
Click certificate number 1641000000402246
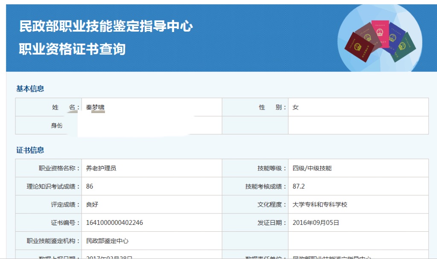tap(114, 223)
